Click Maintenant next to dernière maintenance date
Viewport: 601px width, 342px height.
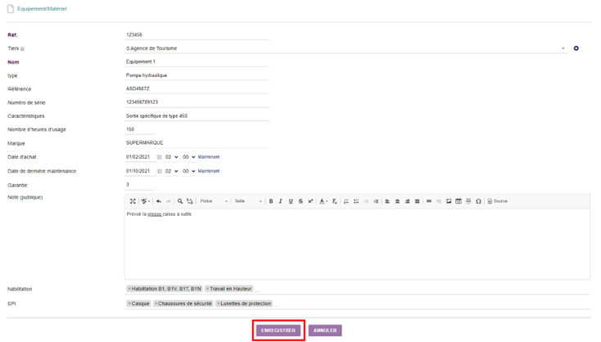(209, 171)
